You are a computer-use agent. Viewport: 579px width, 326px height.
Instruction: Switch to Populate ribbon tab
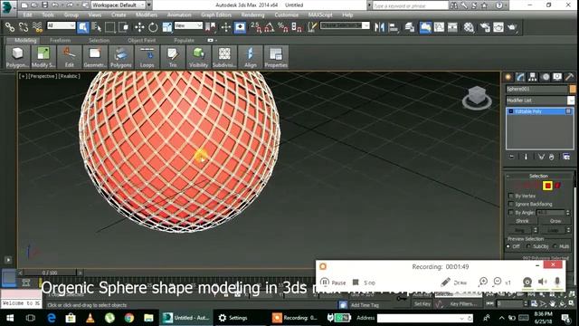[184, 40]
